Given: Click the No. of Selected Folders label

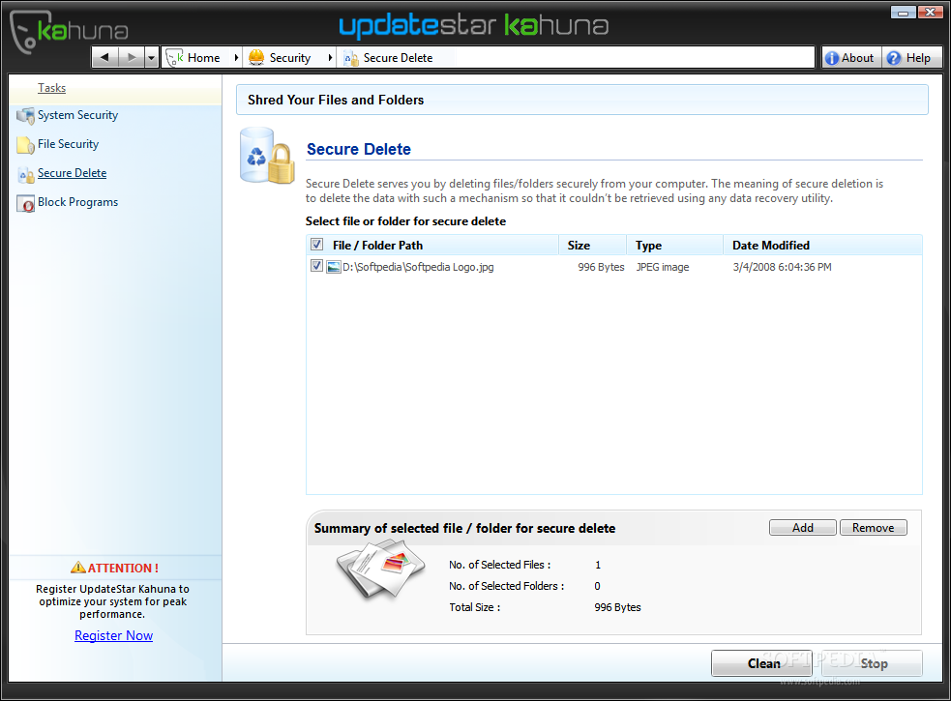Looking at the screenshot, I should click(x=506, y=586).
